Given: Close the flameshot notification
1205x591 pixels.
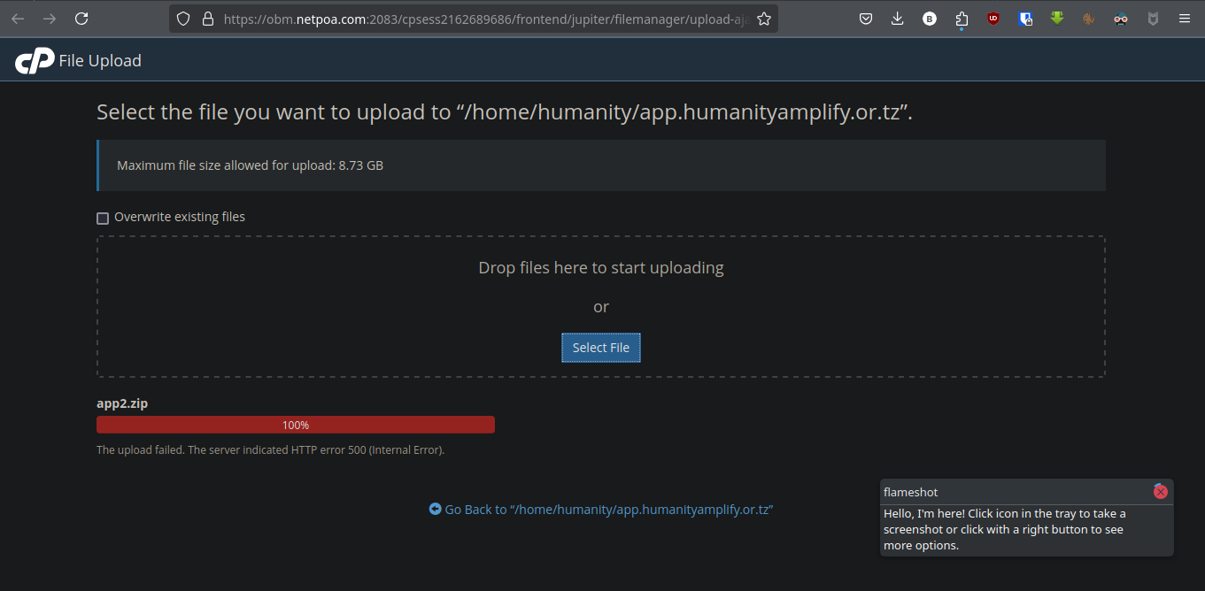Looking at the screenshot, I should tap(1160, 492).
